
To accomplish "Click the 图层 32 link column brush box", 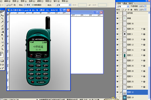I will coord(121,92).
